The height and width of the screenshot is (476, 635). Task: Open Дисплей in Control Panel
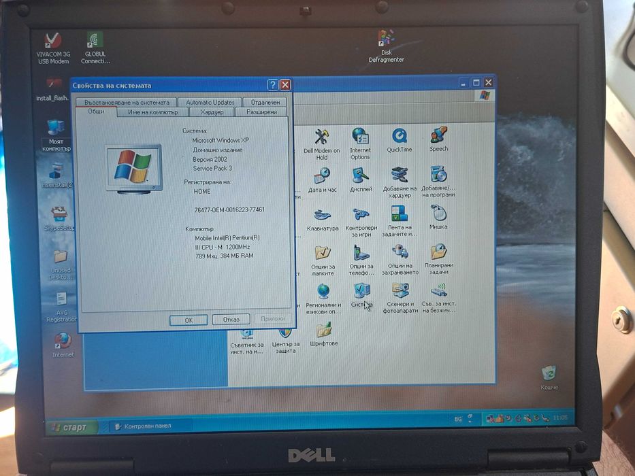(361, 180)
